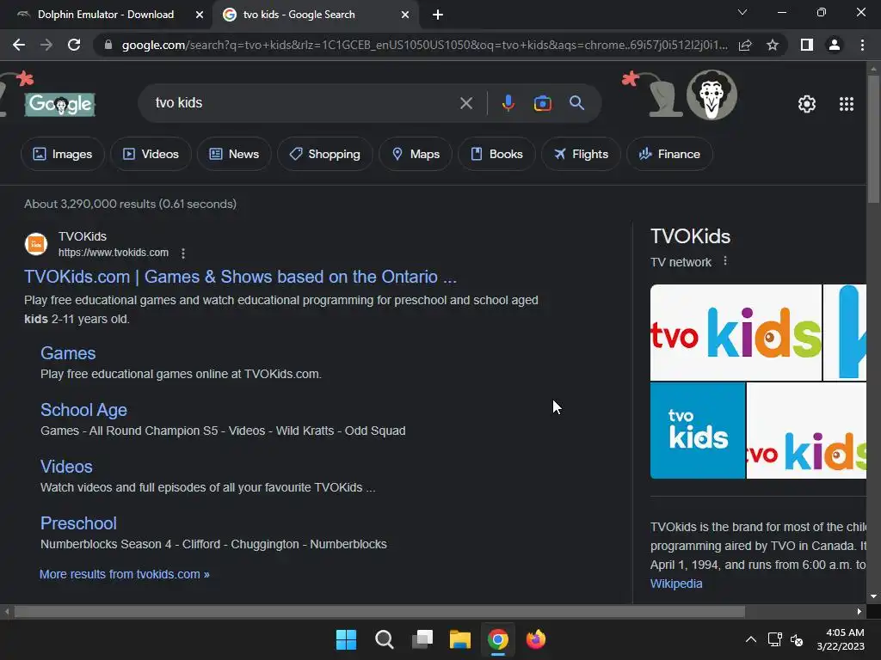Show hidden system tray icons
881x660 pixels.
pos(750,639)
